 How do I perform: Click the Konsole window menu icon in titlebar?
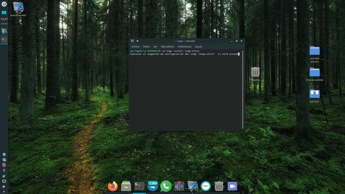(x=133, y=41)
